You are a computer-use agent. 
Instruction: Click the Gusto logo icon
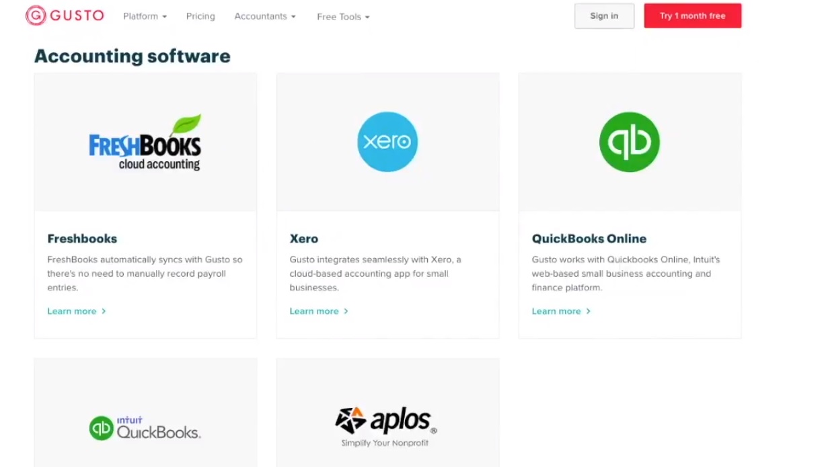(65, 15)
